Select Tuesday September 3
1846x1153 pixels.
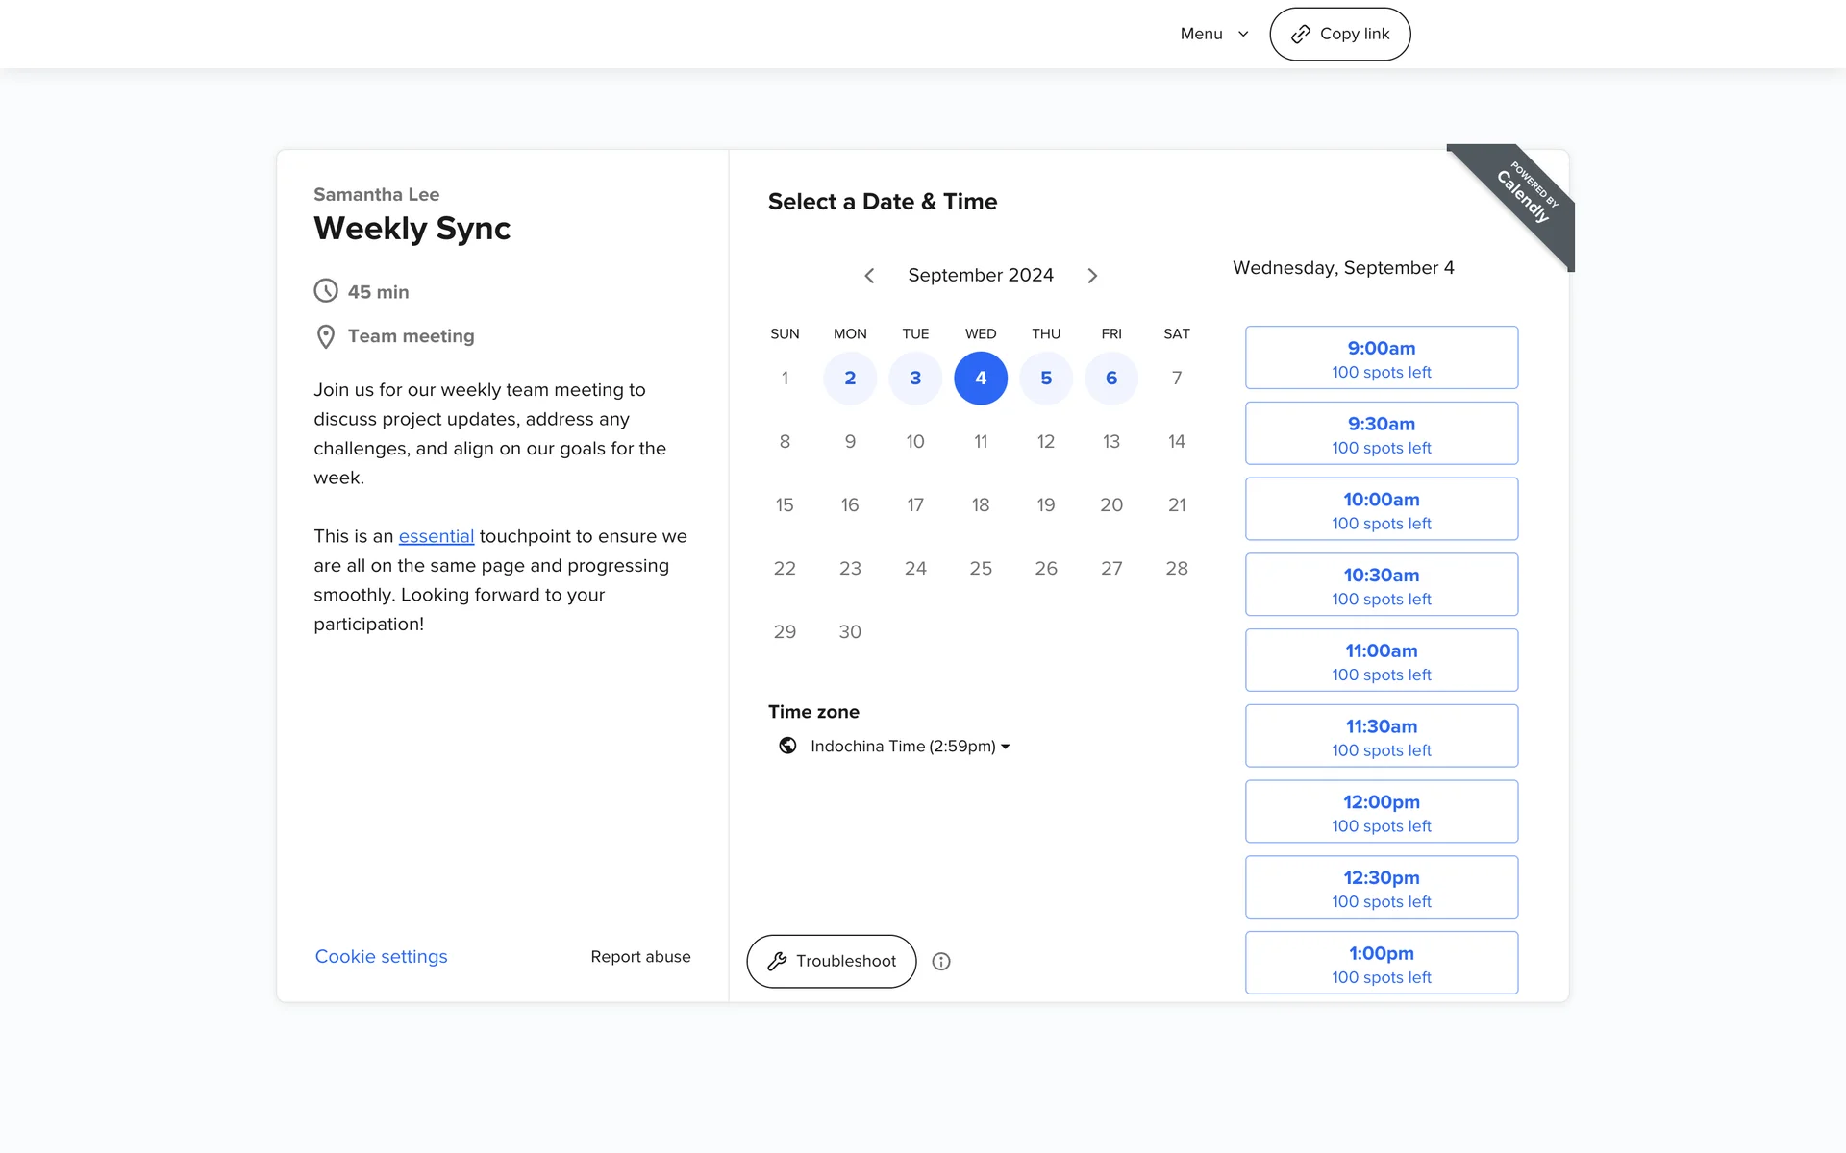(915, 379)
